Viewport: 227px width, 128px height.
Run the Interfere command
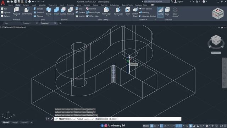[91, 9]
